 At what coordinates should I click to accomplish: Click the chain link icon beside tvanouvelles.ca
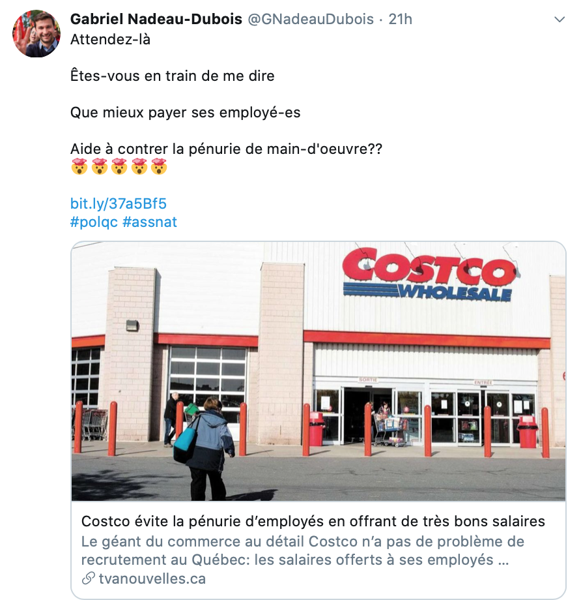click(x=89, y=578)
